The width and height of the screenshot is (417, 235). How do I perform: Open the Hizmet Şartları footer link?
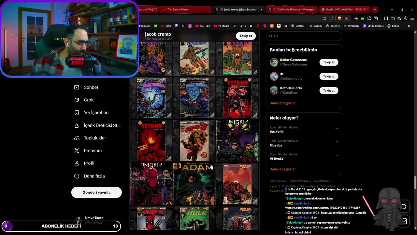[278, 181]
